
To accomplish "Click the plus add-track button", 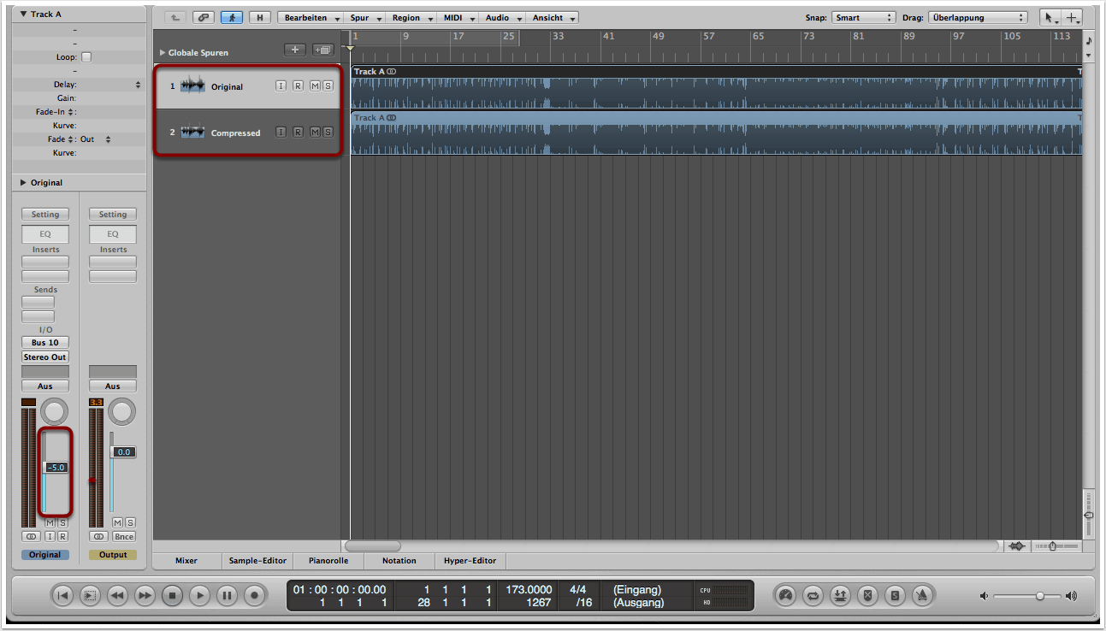I will tap(295, 50).
